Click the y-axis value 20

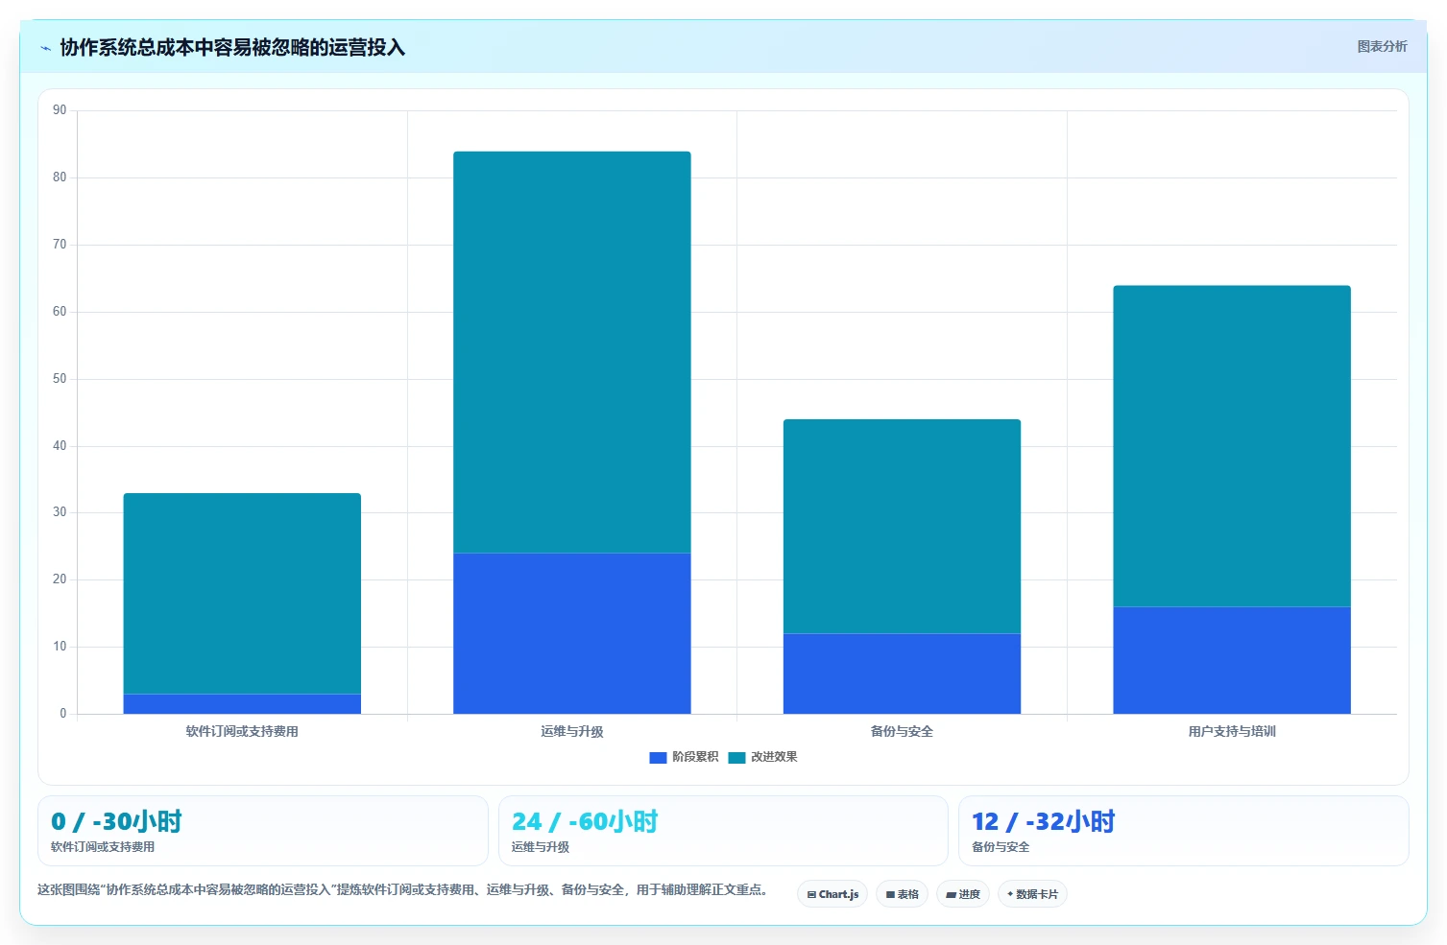pyautogui.click(x=60, y=579)
